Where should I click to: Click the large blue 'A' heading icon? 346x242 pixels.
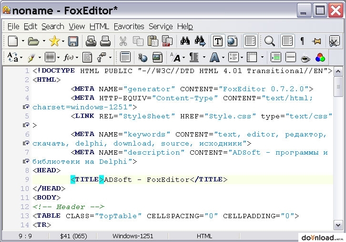214,57
